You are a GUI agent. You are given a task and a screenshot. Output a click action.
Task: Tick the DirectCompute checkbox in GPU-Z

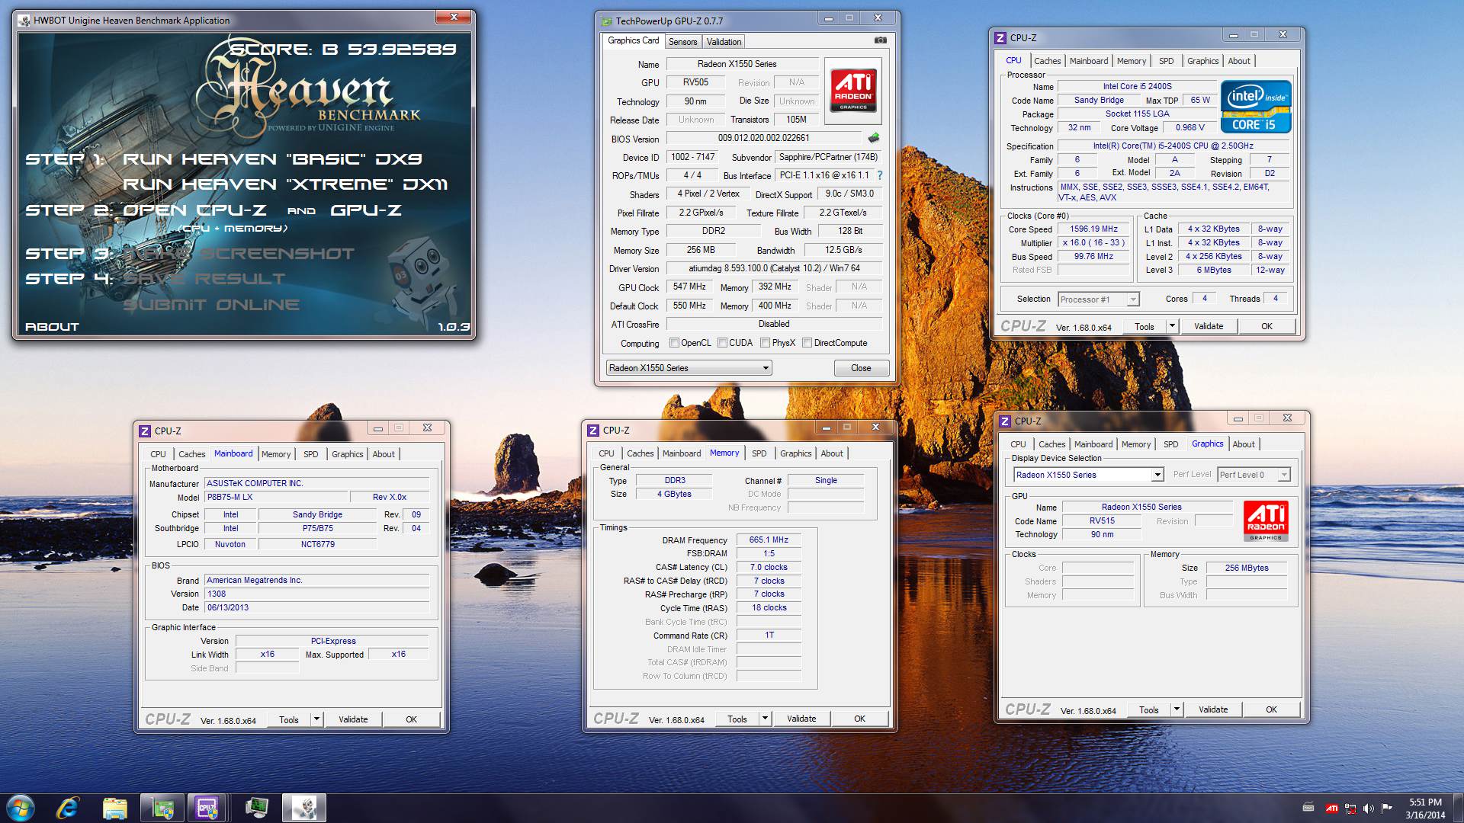pos(807,343)
